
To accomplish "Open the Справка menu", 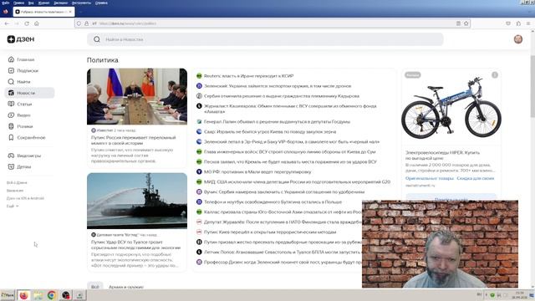I will tap(101, 3).
